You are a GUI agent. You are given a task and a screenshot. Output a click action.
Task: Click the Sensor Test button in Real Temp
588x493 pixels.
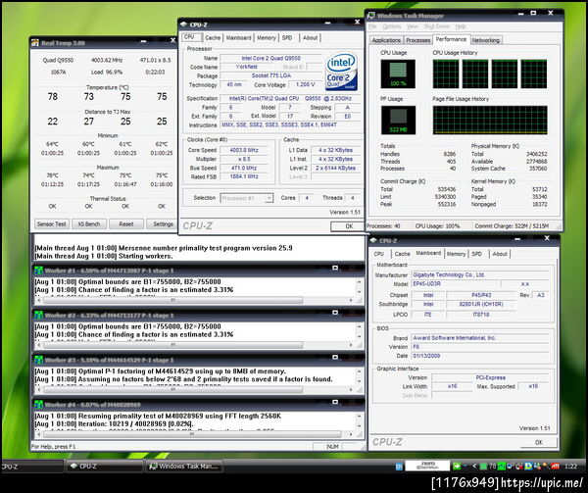point(52,223)
